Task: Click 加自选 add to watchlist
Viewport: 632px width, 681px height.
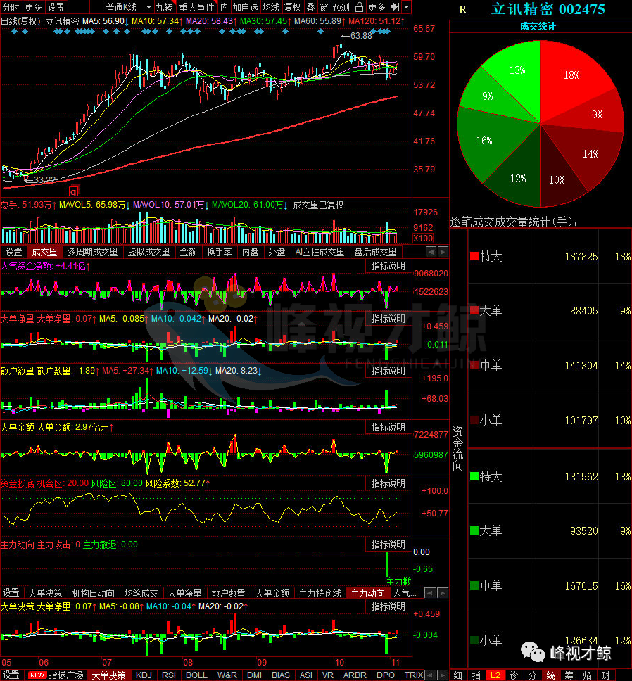Action: 245,7
